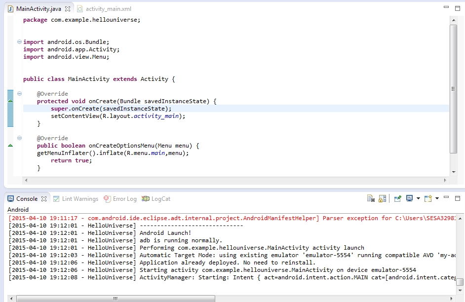Click the Clear Console icon

pos(371,199)
